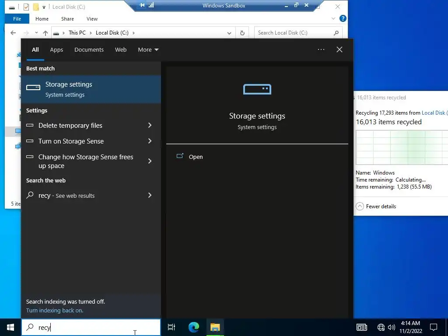Open search panel options (three dots)
448x336 pixels.
coord(321,50)
